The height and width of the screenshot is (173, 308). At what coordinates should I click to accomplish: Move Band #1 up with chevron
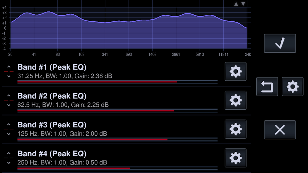[x=9, y=67]
